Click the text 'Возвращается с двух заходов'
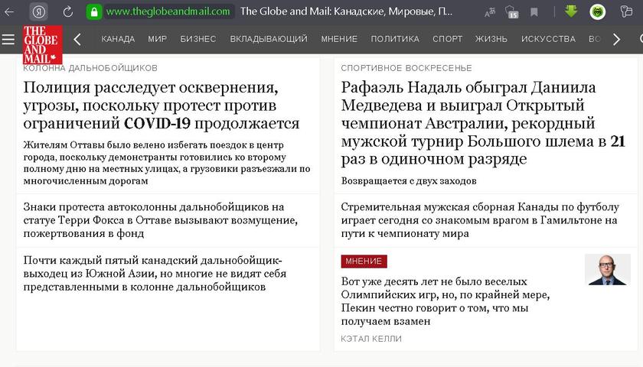 pyautogui.click(x=409, y=181)
